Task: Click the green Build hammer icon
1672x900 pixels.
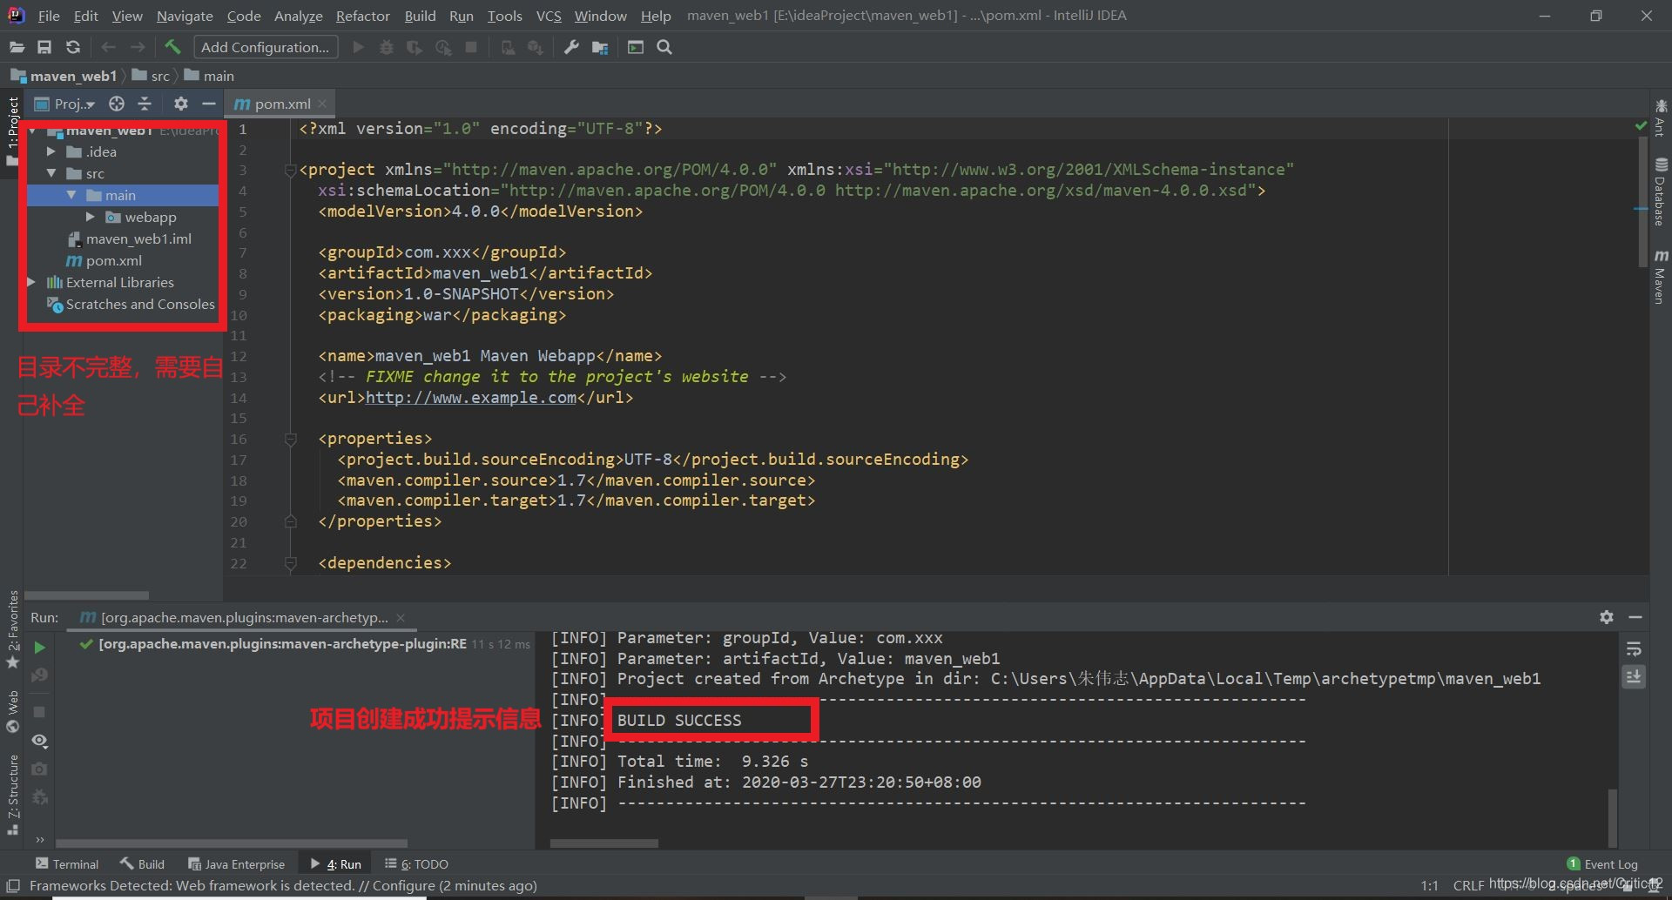Action: [x=172, y=47]
